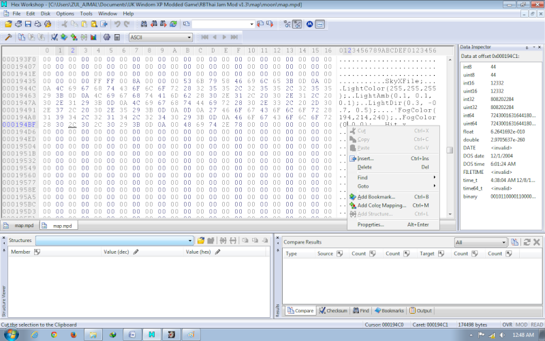Click the clock showing 12:48 AM

[523, 335]
